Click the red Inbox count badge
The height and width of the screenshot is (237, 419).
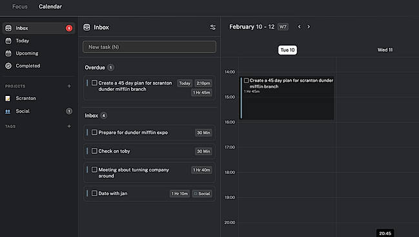click(x=69, y=28)
